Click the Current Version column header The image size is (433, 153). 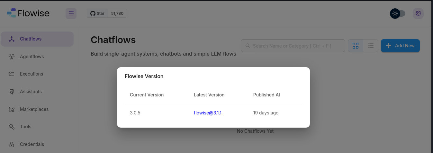[147, 95]
